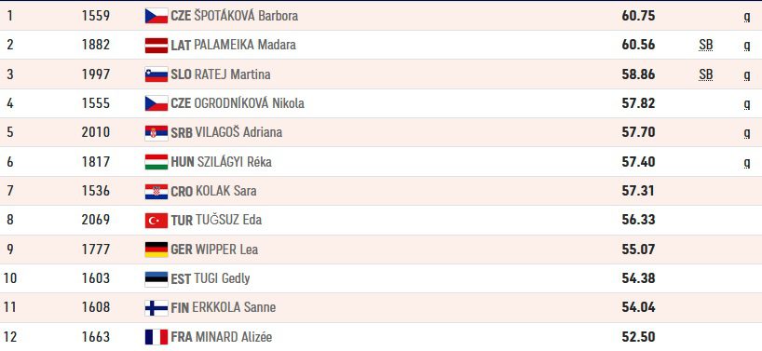Click the Czech flag beside ŠPOTÁKOVÁ Barbora
762x351 pixels.
coord(156,16)
